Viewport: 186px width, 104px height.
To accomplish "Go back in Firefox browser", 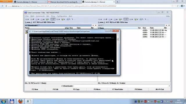I will (x=3, y=6).
